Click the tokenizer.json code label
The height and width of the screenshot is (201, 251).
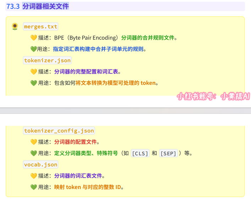(47, 60)
